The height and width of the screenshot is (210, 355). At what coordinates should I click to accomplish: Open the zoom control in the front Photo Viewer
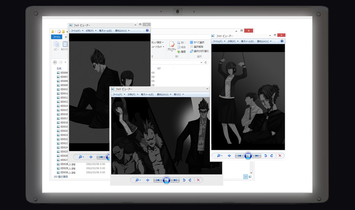[x=138, y=180]
